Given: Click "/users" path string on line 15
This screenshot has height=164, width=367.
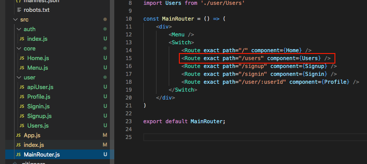Looking at the screenshot, I should click(x=251, y=58).
